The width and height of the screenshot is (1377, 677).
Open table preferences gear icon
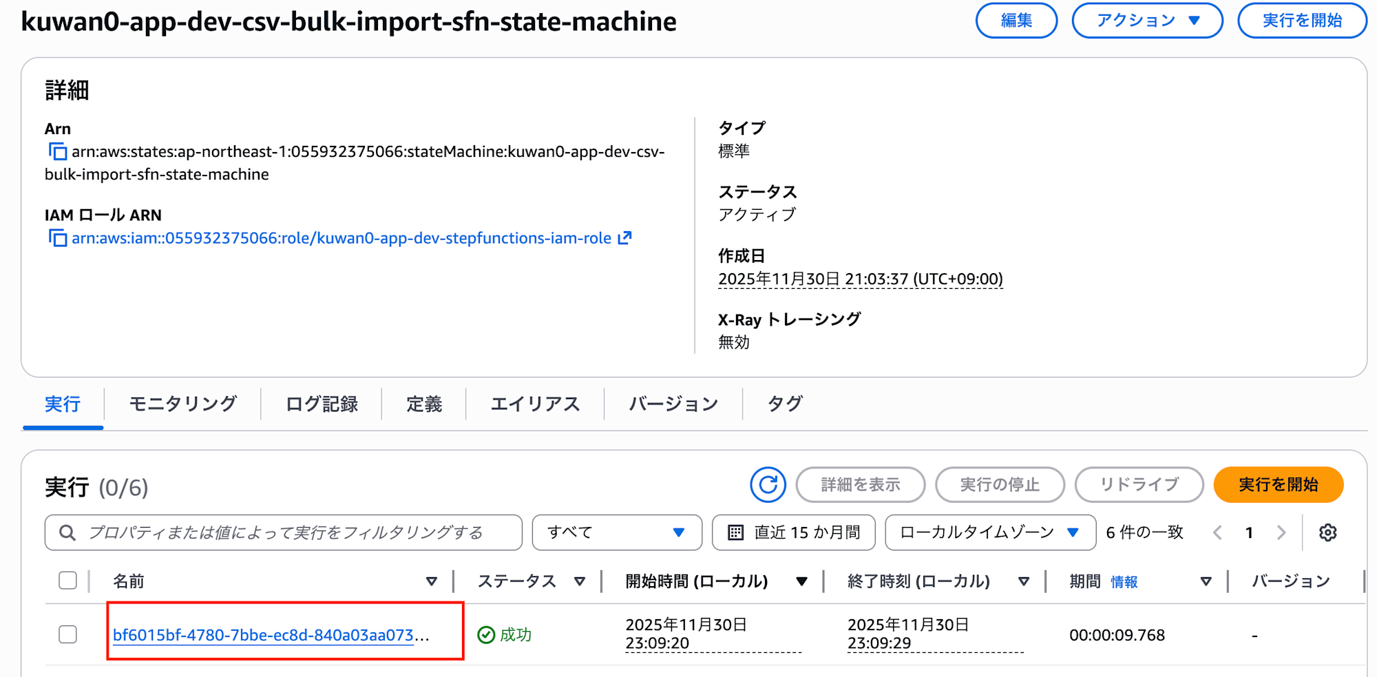1329,532
